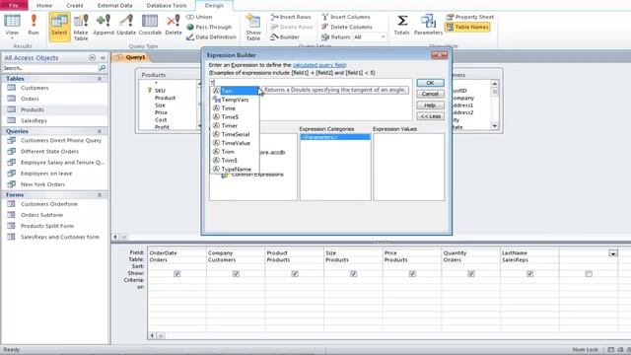Open Orders Subform form
Image resolution: width=631 pixels, height=355 pixels.
[41, 215]
